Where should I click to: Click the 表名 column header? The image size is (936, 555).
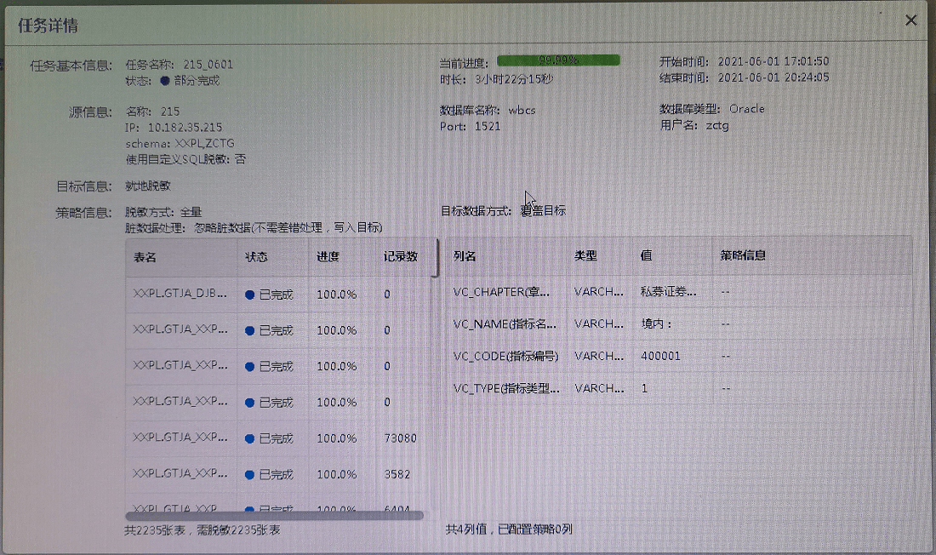click(145, 257)
